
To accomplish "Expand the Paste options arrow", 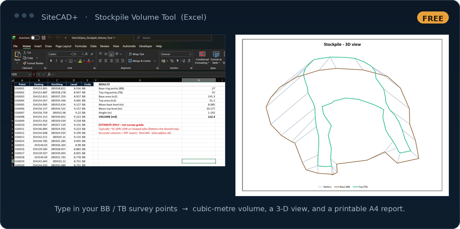I will (x=17, y=63).
